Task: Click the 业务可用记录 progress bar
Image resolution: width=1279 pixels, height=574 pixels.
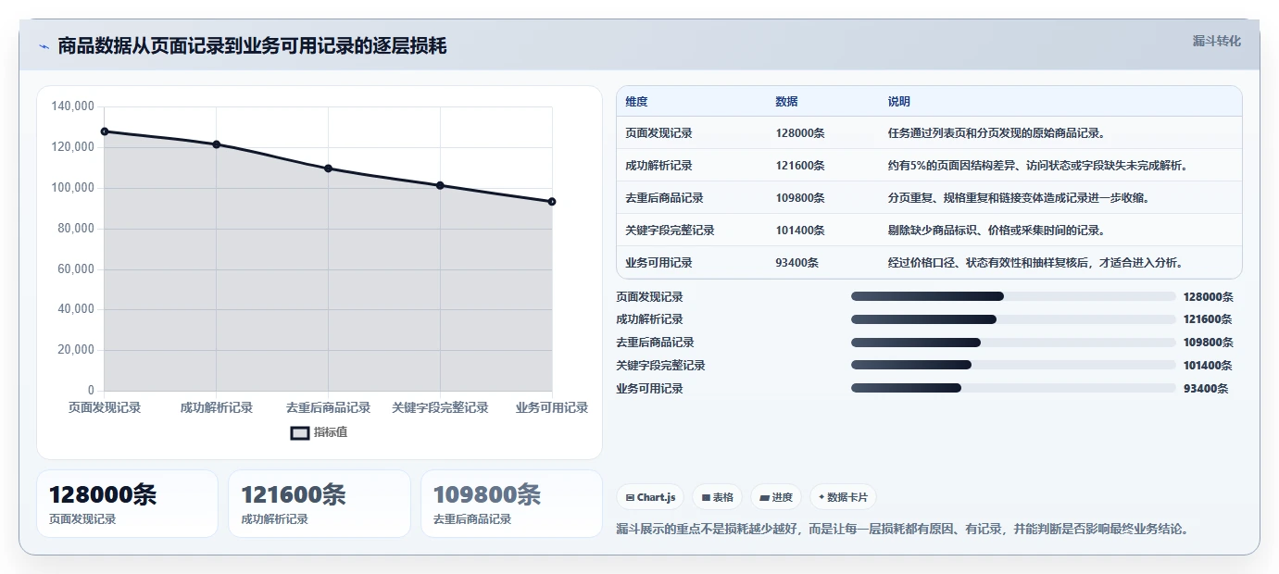Action: coord(1013,389)
